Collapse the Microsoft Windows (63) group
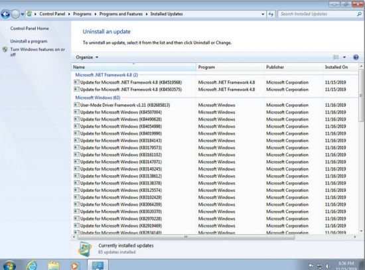This screenshot has height=270, width=365. pyautogui.click(x=98, y=98)
